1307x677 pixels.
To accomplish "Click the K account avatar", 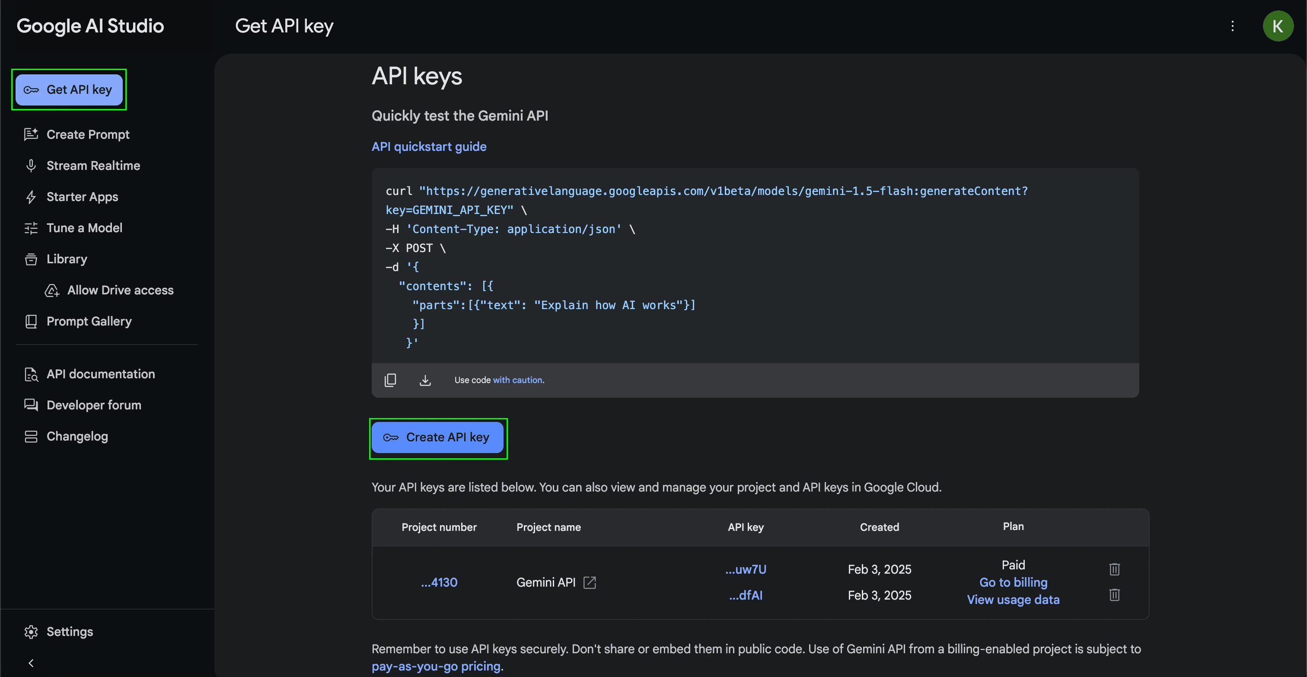I will [x=1278, y=26].
